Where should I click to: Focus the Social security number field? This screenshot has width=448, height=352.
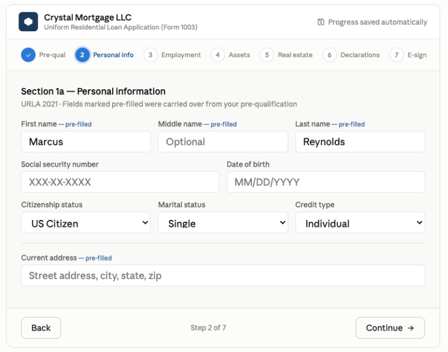(120, 182)
